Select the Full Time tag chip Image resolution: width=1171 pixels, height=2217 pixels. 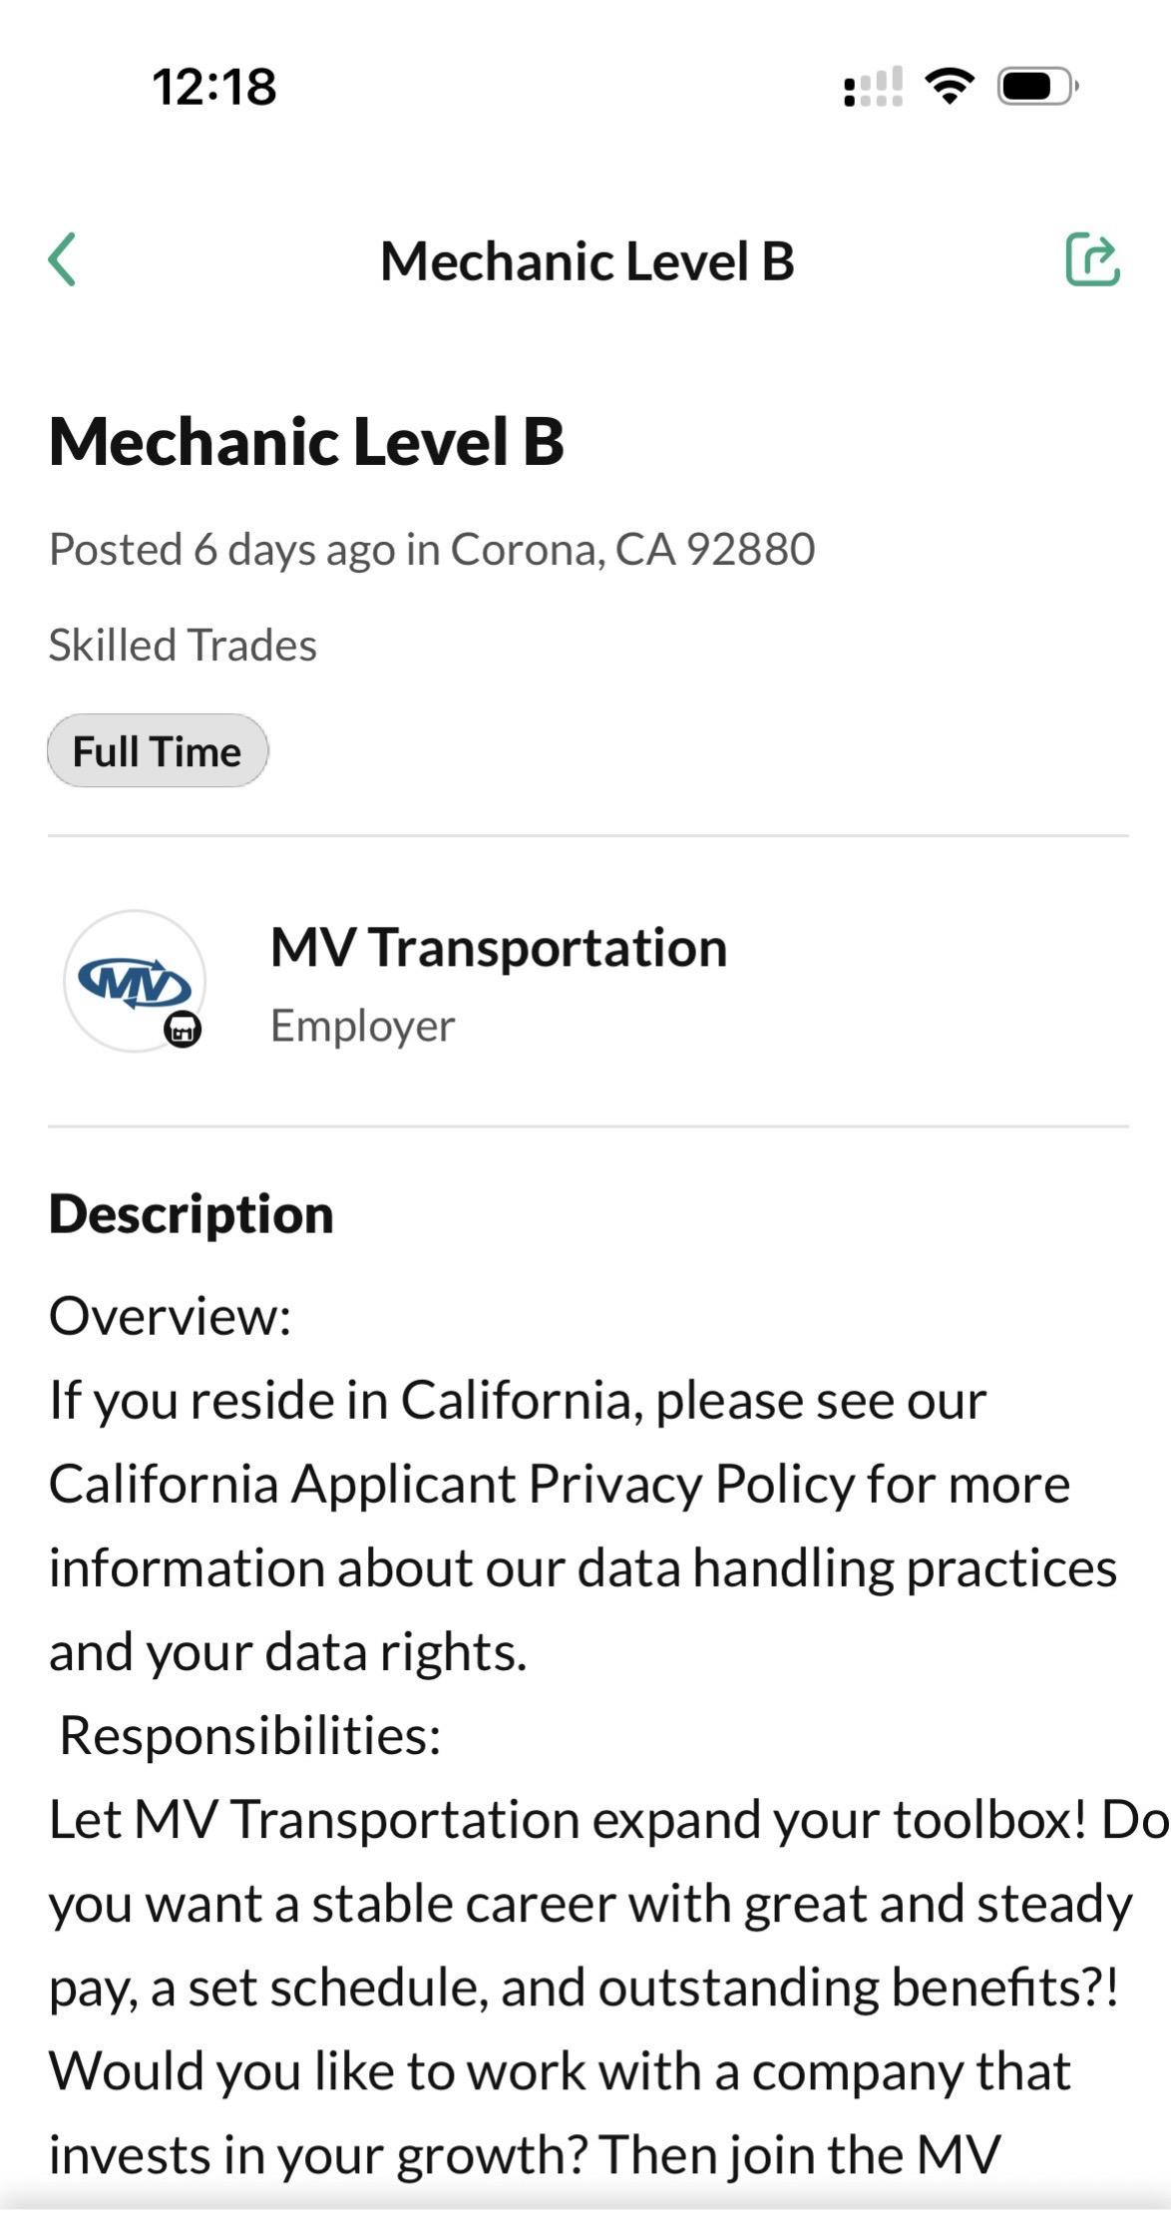click(158, 750)
